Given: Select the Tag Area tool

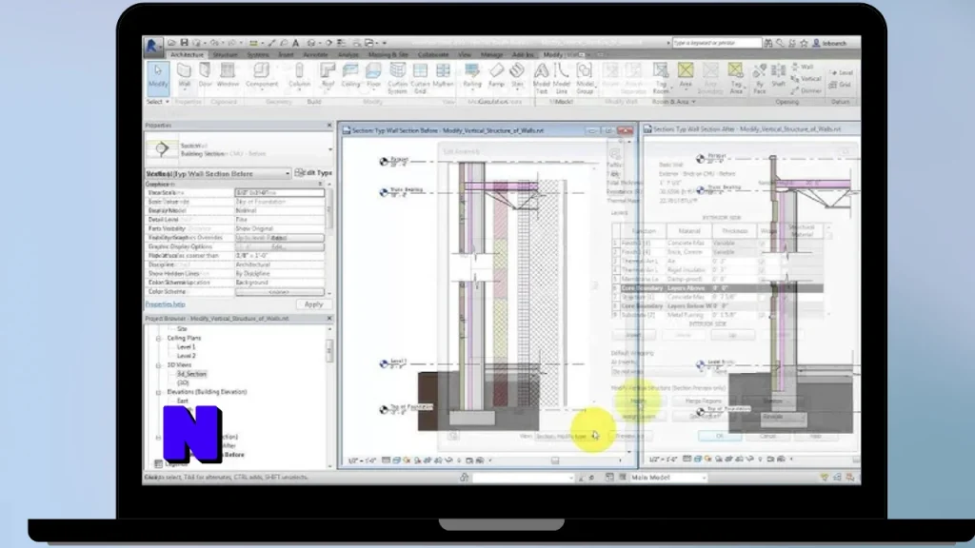Looking at the screenshot, I should (736, 78).
